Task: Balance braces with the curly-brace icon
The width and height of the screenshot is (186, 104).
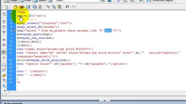Action: 4,45
